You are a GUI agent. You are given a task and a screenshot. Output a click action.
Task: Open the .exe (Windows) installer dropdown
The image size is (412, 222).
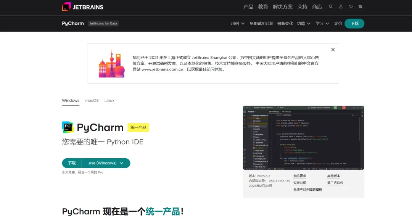[106, 163]
